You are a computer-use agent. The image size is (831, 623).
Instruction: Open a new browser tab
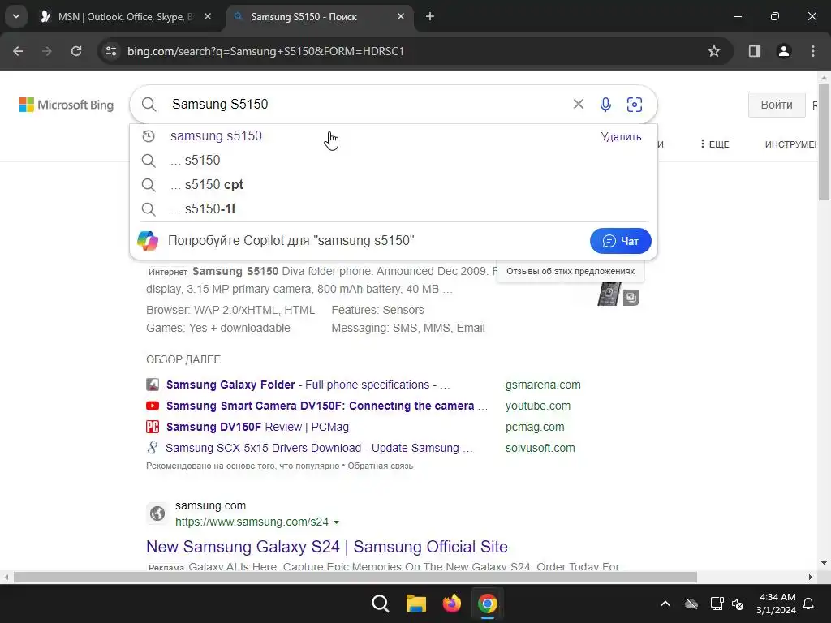pyautogui.click(x=430, y=17)
